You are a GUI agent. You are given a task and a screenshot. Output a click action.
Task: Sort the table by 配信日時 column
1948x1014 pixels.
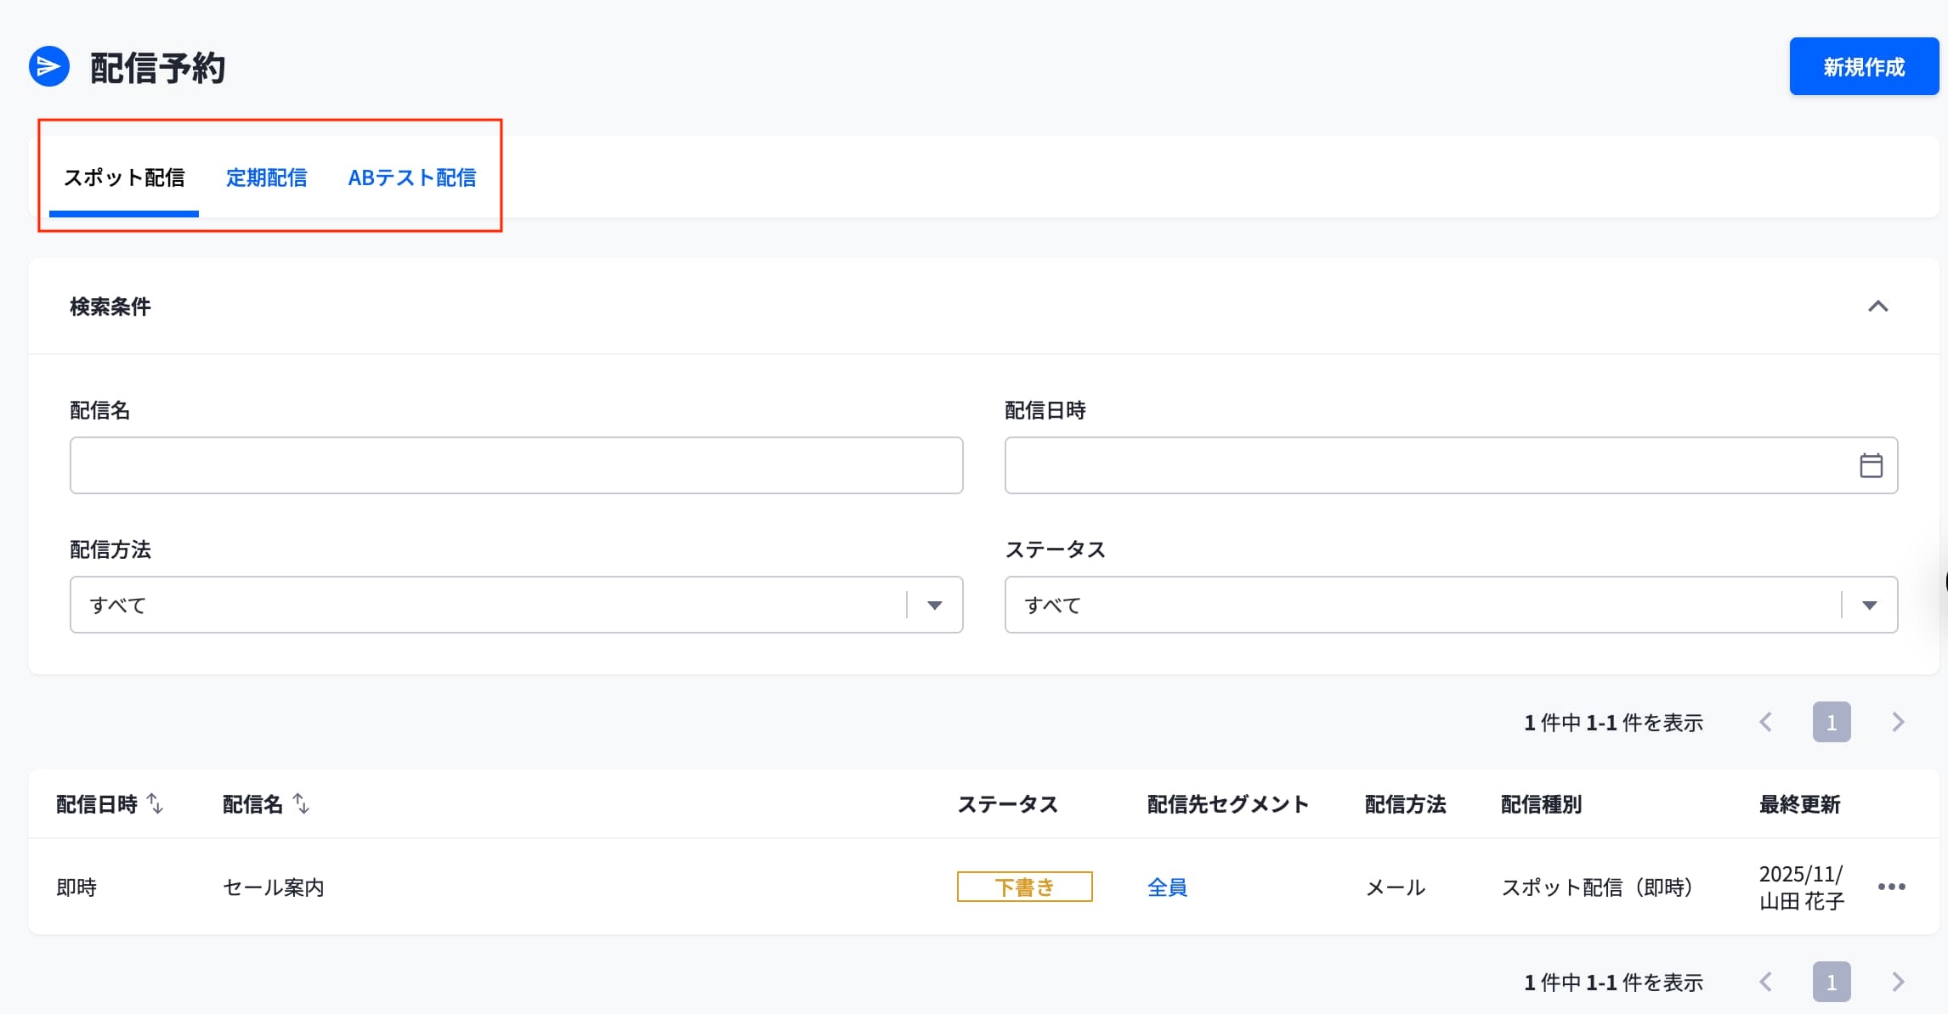(x=155, y=803)
